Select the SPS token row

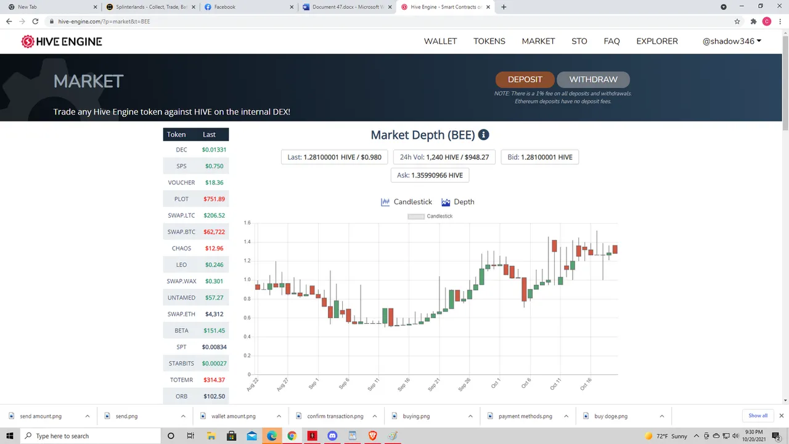[196, 166]
